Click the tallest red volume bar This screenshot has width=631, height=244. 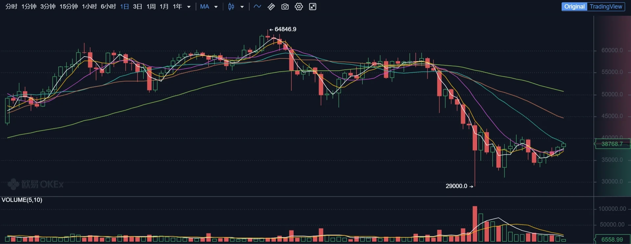475,224
